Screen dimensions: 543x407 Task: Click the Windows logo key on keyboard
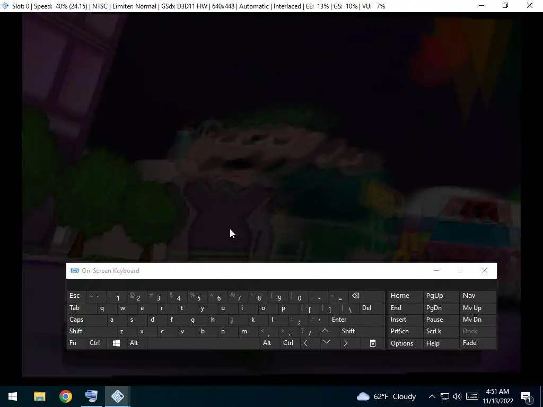click(116, 343)
